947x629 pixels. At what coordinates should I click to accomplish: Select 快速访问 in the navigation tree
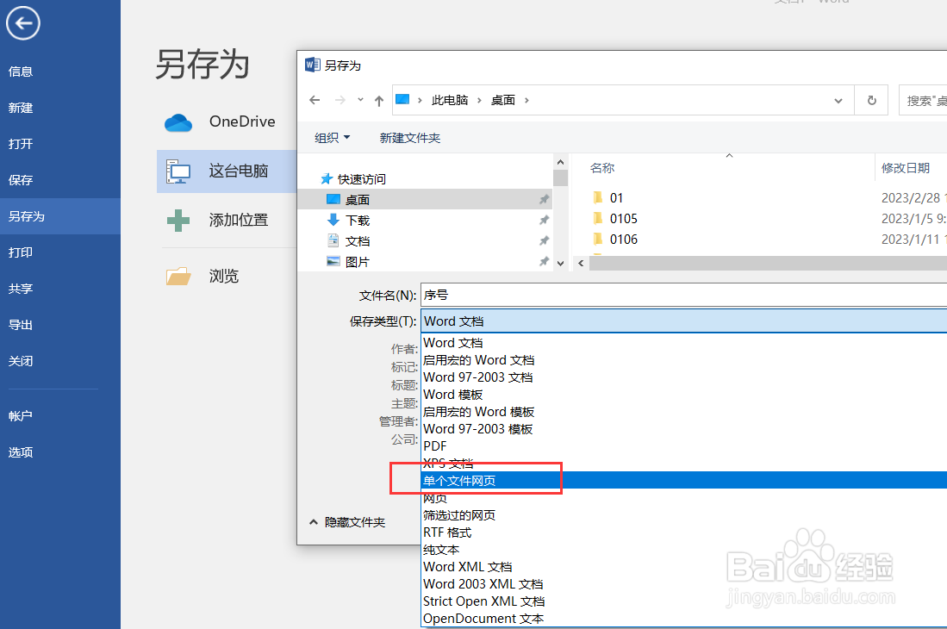[x=362, y=179]
